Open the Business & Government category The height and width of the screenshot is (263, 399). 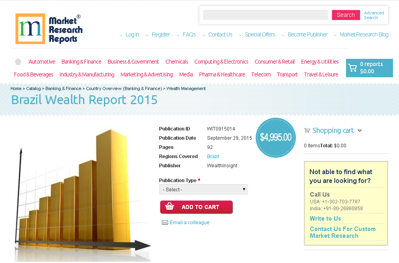click(x=133, y=62)
